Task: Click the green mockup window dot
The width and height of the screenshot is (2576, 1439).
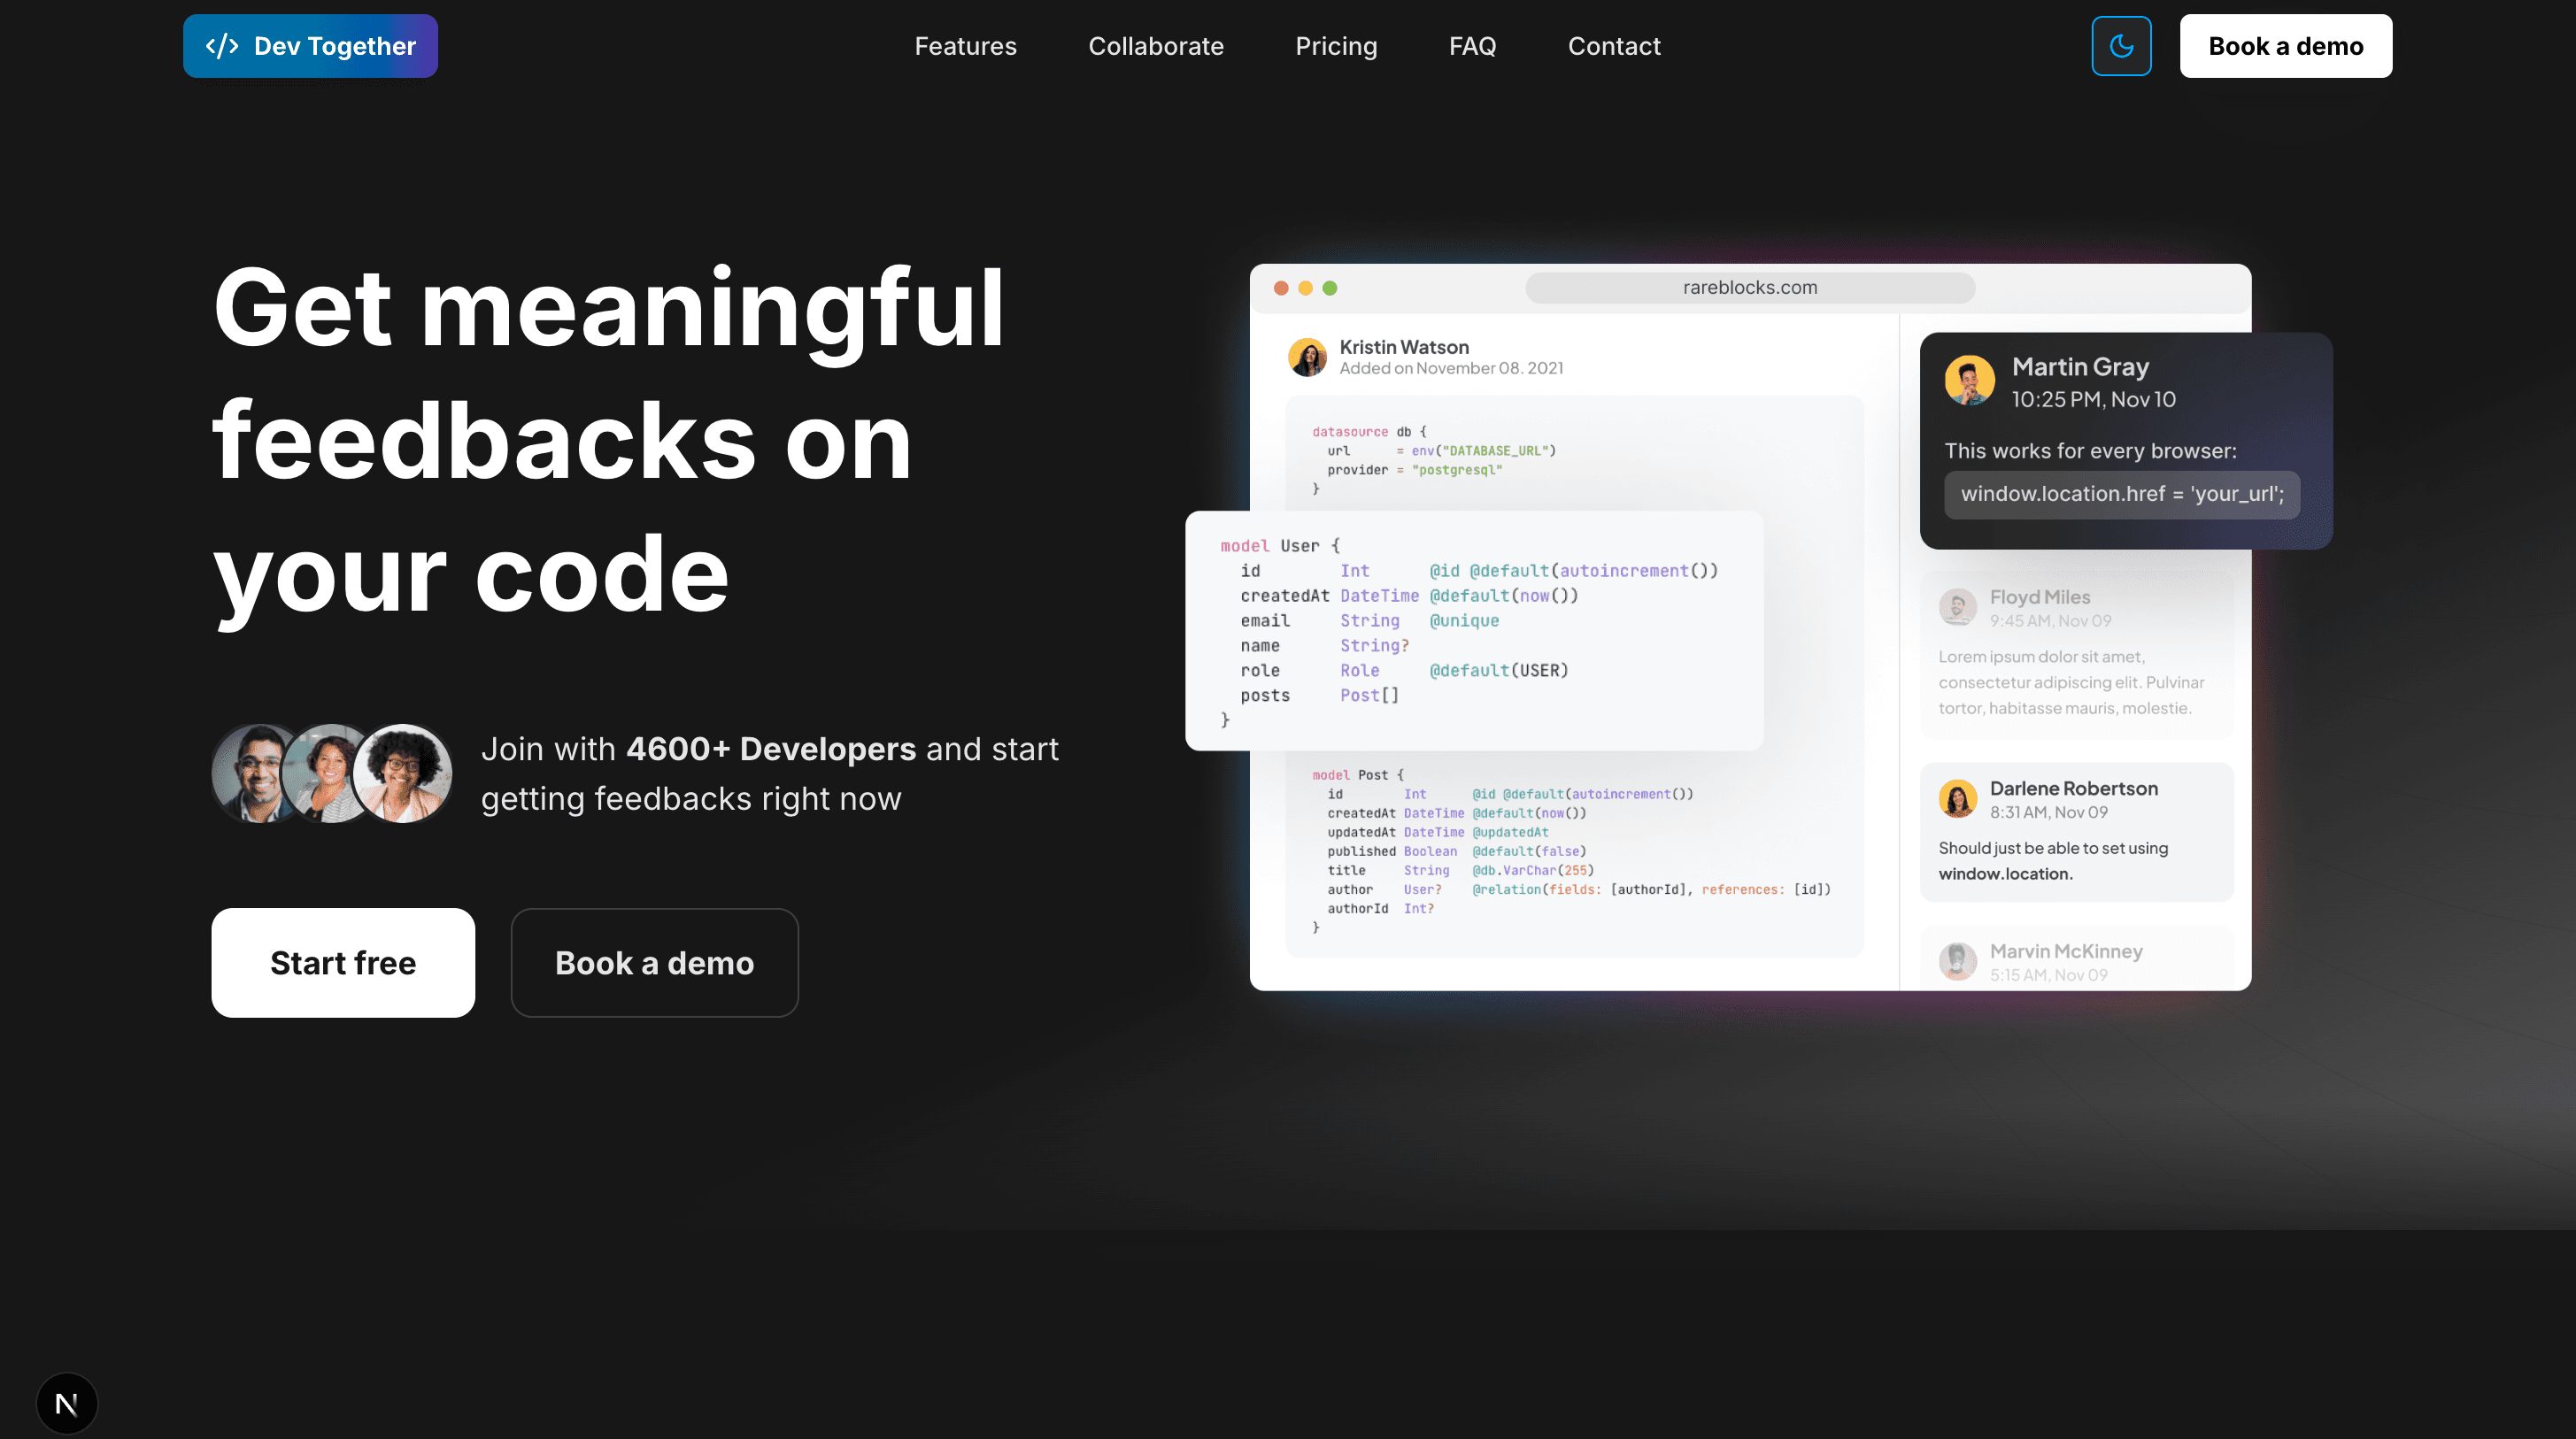Action: [x=1330, y=288]
